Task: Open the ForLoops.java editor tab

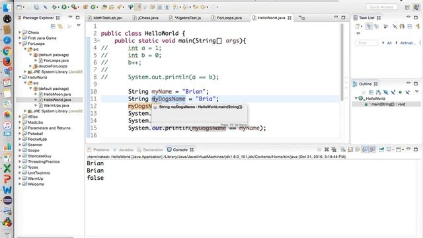Action: [x=229, y=18]
